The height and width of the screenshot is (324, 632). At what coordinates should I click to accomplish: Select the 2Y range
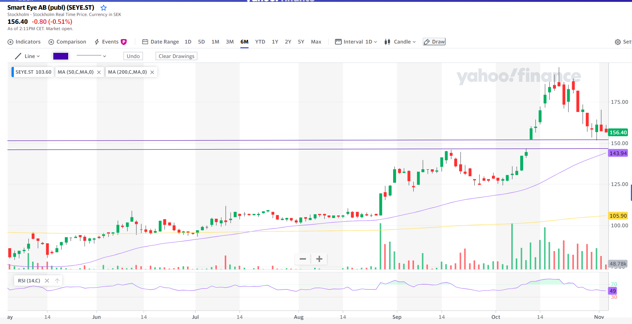tap(288, 42)
